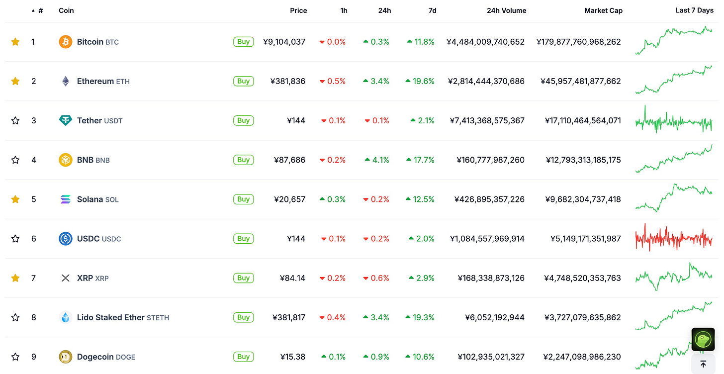724x374 pixels.
Task: Sort by 24h Volume column header
Action: pyautogui.click(x=506, y=10)
